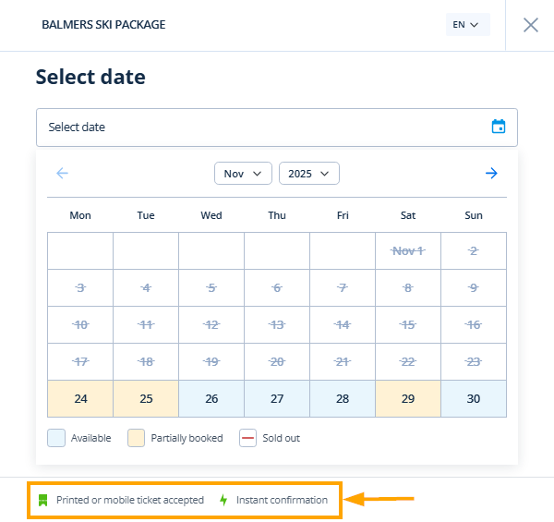This screenshot has height=522, width=554.
Task: Choose November 26 available date
Action: (211, 398)
